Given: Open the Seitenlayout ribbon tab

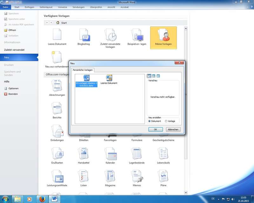Looking at the screenshot, I should [47, 7].
